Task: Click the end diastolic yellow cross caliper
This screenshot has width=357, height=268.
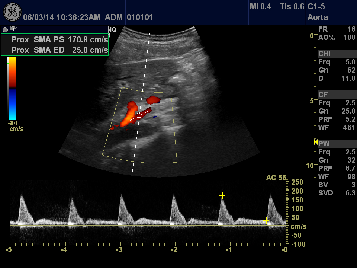Action: click(x=266, y=221)
